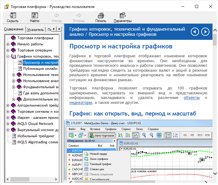This screenshot has height=185, width=218.
Task: Expand the Фундаментальный анализ node
Action: tap(14, 87)
